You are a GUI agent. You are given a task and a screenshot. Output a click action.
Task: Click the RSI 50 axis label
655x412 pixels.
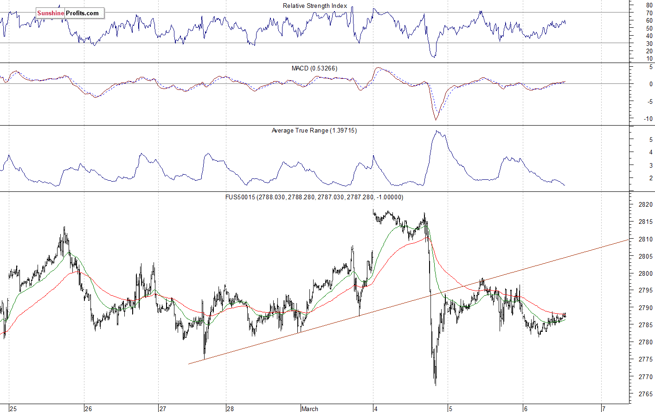649,29
